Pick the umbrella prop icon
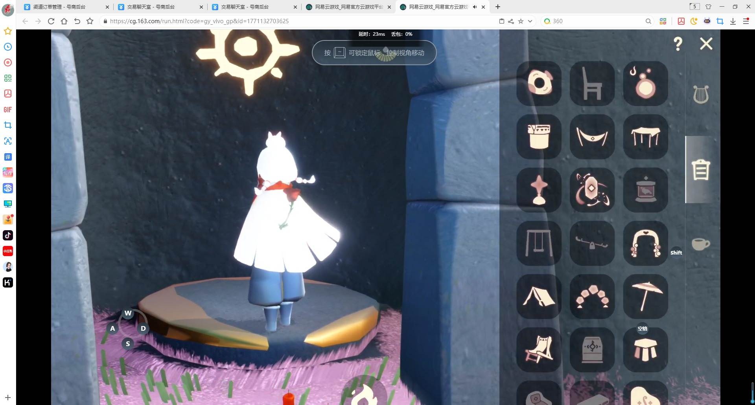 [x=646, y=297]
